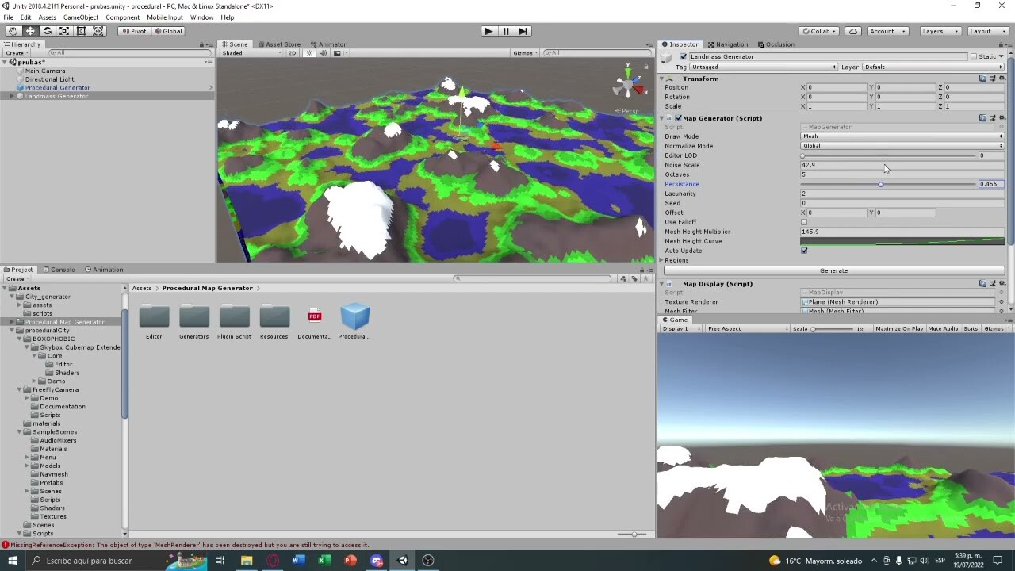Open the Draw Mode dropdown
This screenshot has width=1015, height=571.
click(901, 136)
